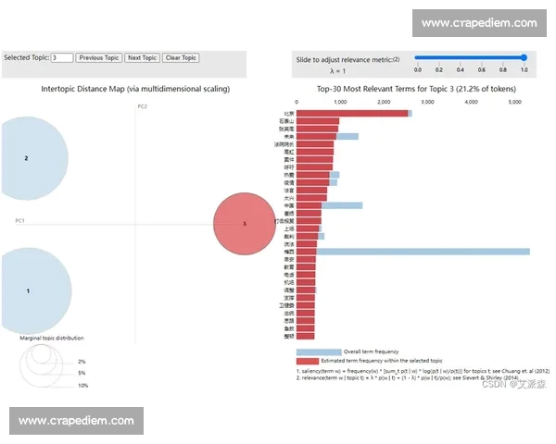The height and width of the screenshot is (444, 556).
Task: Click the Previous Topic button
Action: [x=98, y=57]
